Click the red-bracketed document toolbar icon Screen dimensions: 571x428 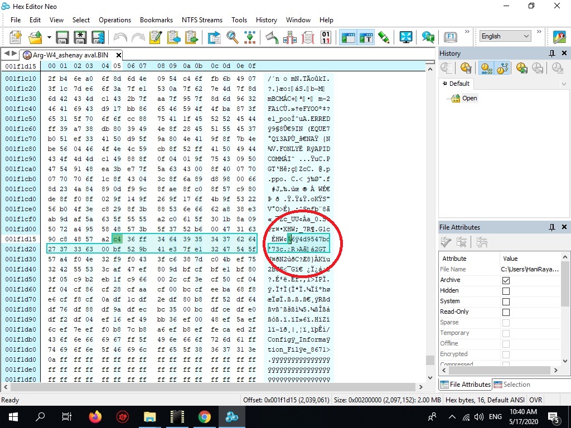pos(308,37)
